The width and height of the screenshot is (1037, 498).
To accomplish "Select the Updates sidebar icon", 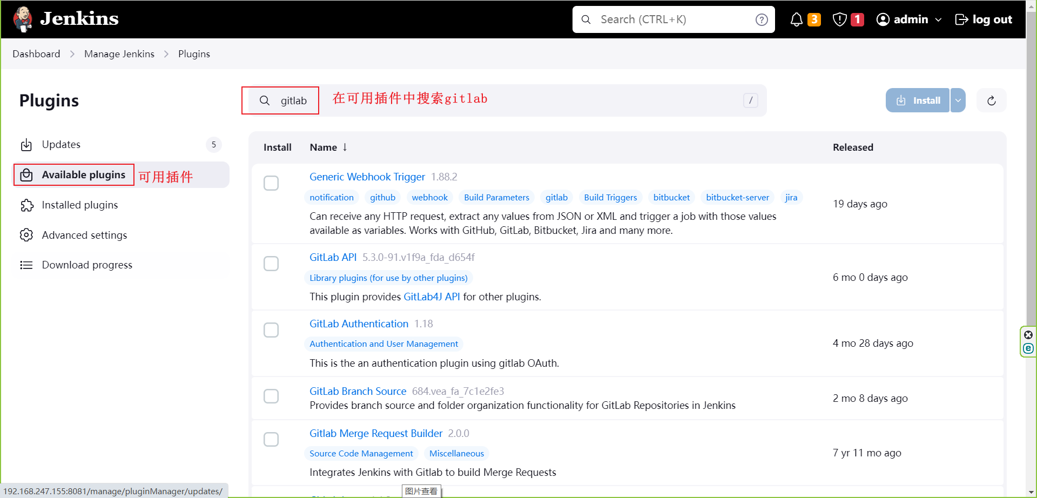I will 27,144.
